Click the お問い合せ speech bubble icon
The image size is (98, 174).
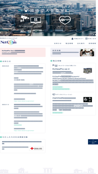[x=86, y=39]
